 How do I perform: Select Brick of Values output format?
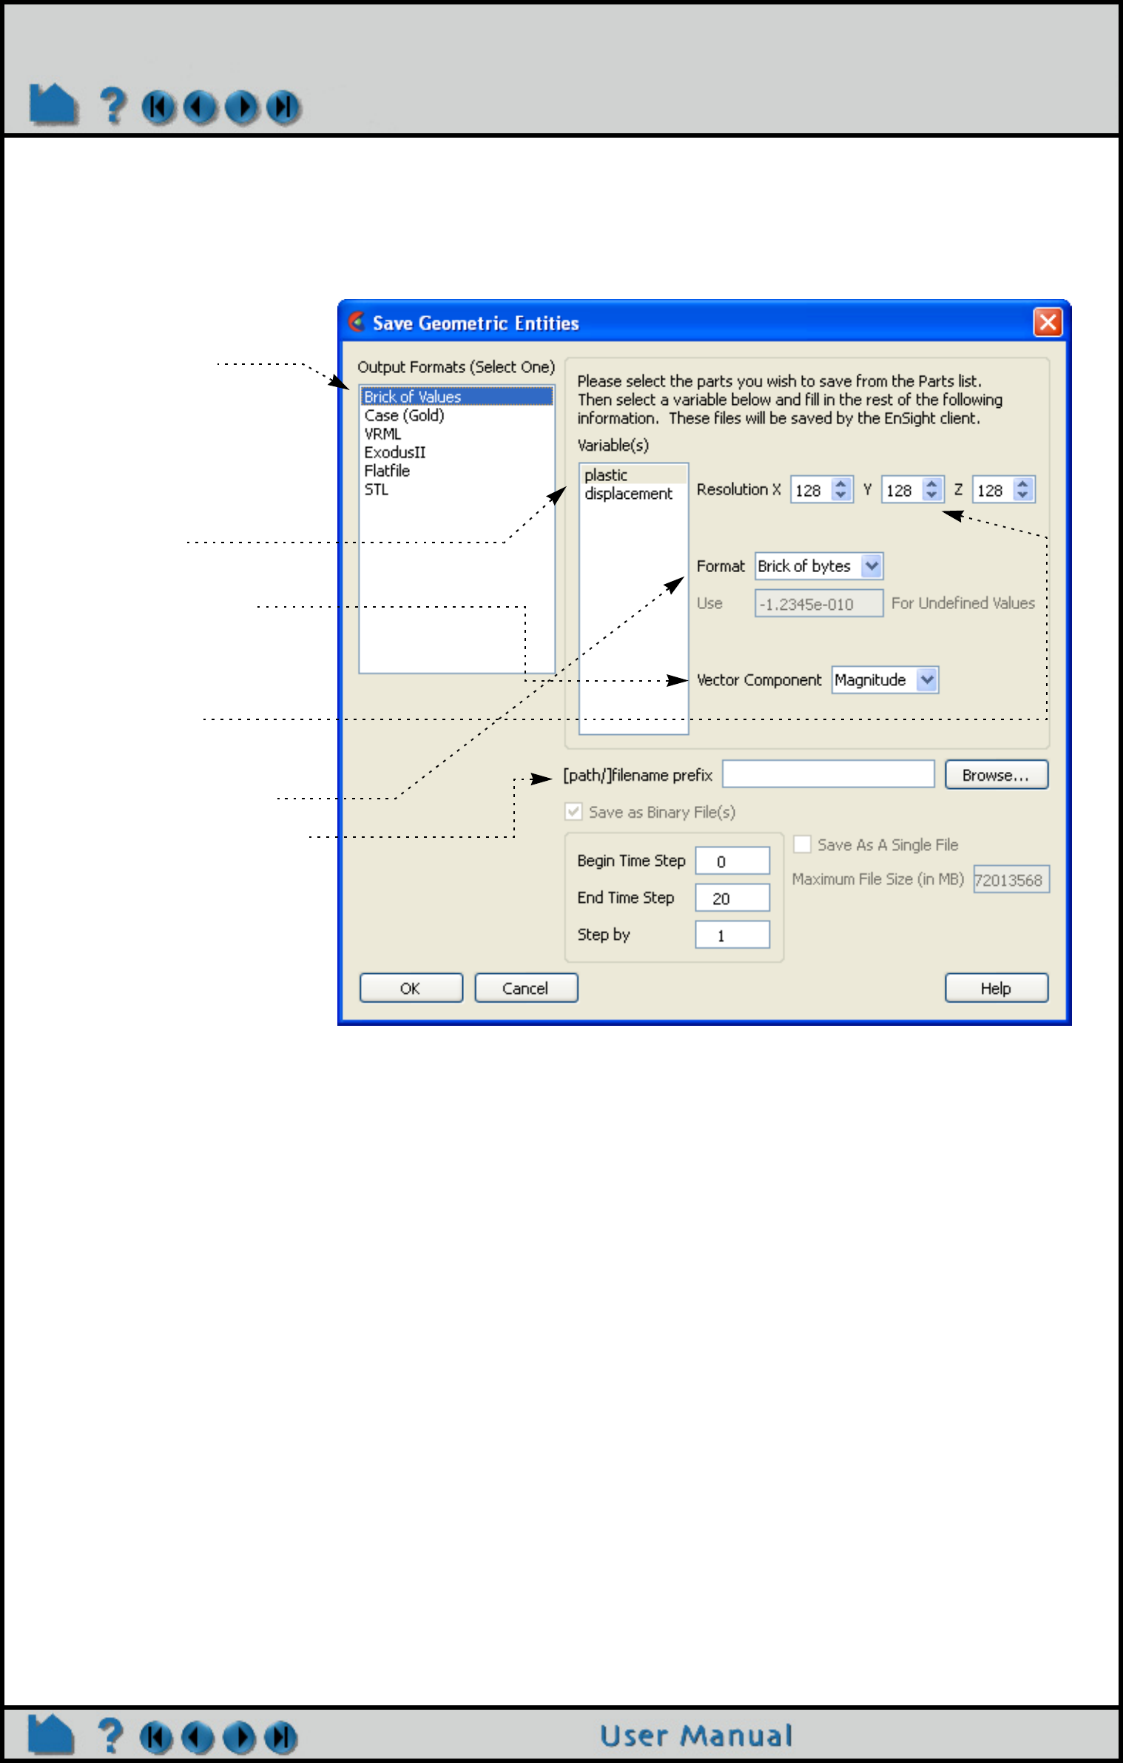456,397
